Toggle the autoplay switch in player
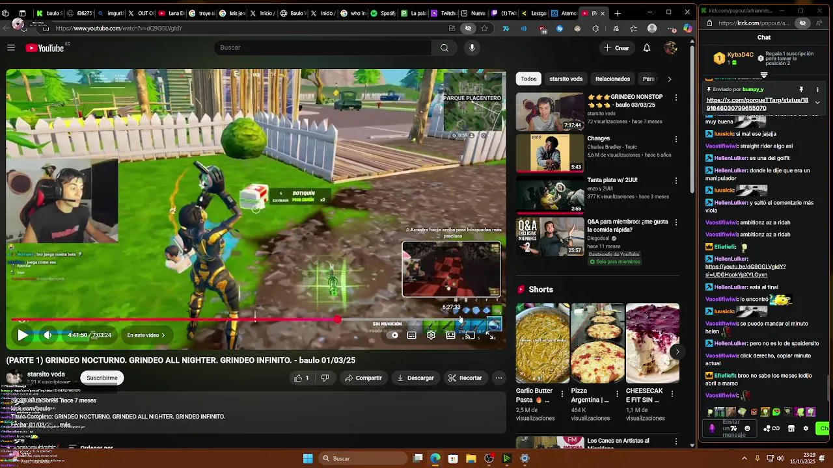This screenshot has height=468, width=833. pos(393,335)
